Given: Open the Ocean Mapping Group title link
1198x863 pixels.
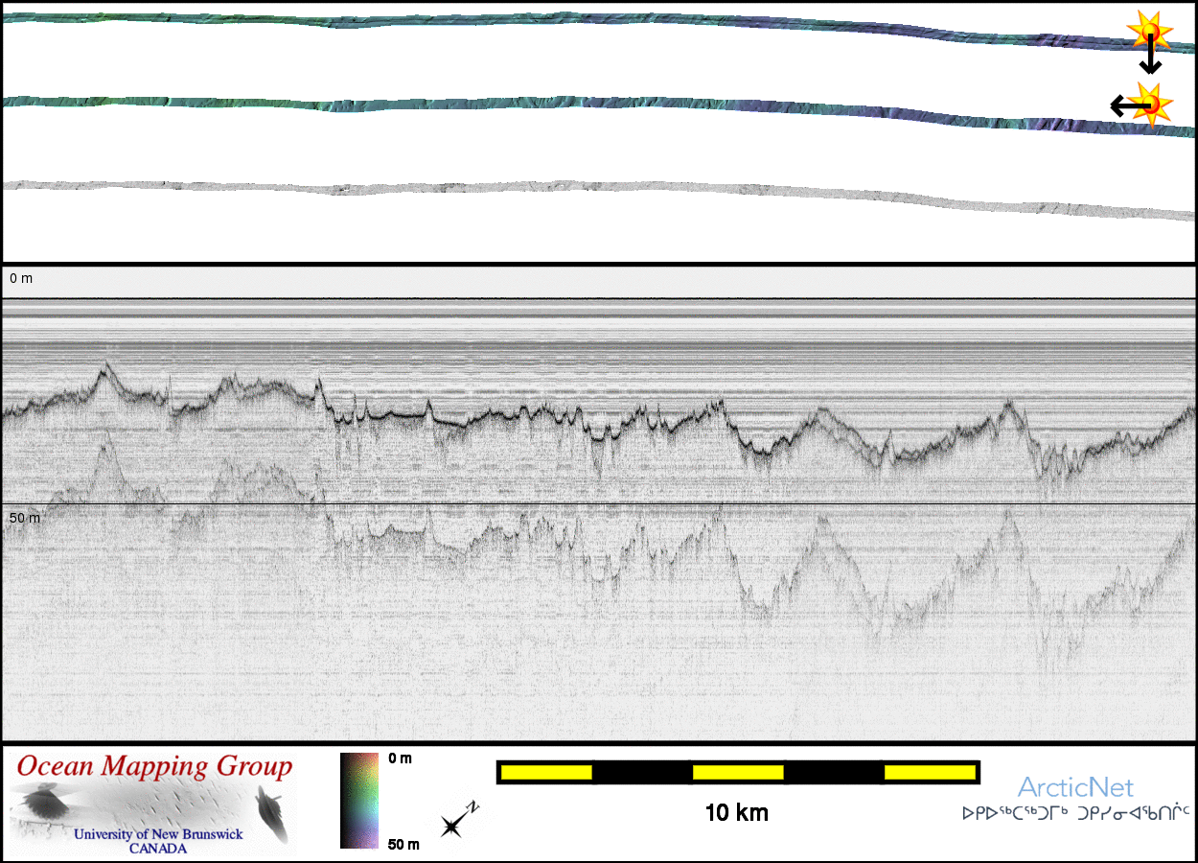Looking at the screenshot, I should click(x=155, y=767).
